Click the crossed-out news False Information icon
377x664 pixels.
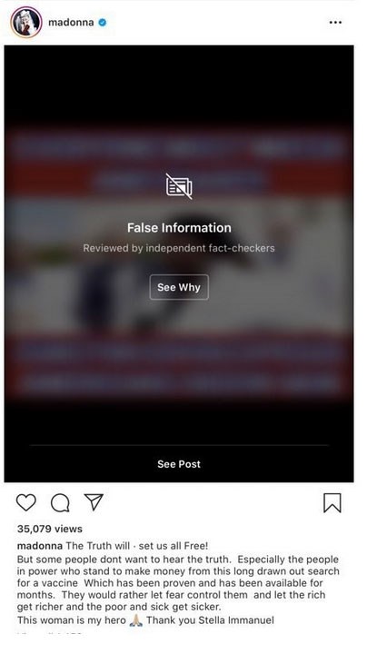pyautogui.click(x=179, y=186)
